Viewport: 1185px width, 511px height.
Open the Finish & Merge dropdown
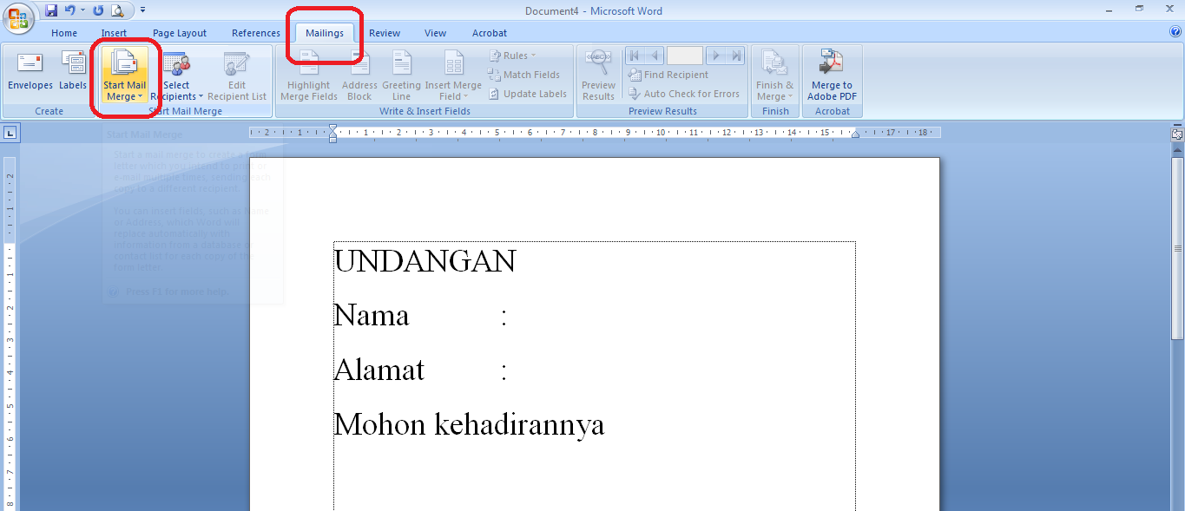(774, 78)
